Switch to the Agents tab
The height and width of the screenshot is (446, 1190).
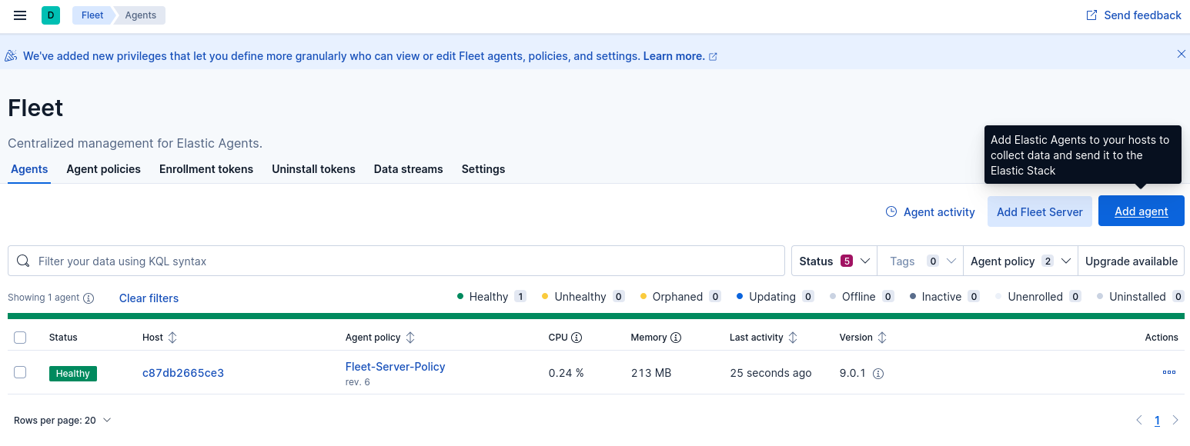click(29, 169)
